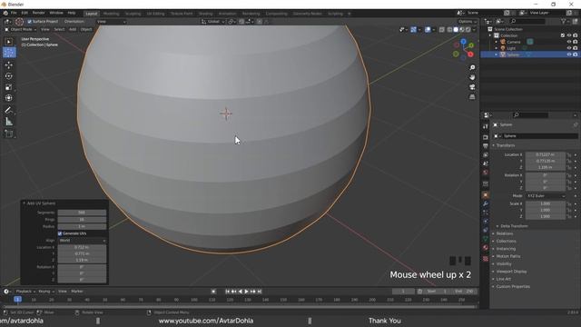Open the File menu
This screenshot has width=581, height=327.
pos(14,13)
